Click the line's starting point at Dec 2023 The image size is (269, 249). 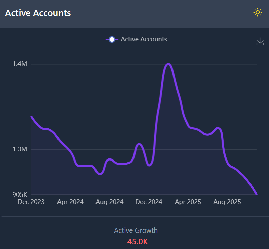tap(31, 116)
